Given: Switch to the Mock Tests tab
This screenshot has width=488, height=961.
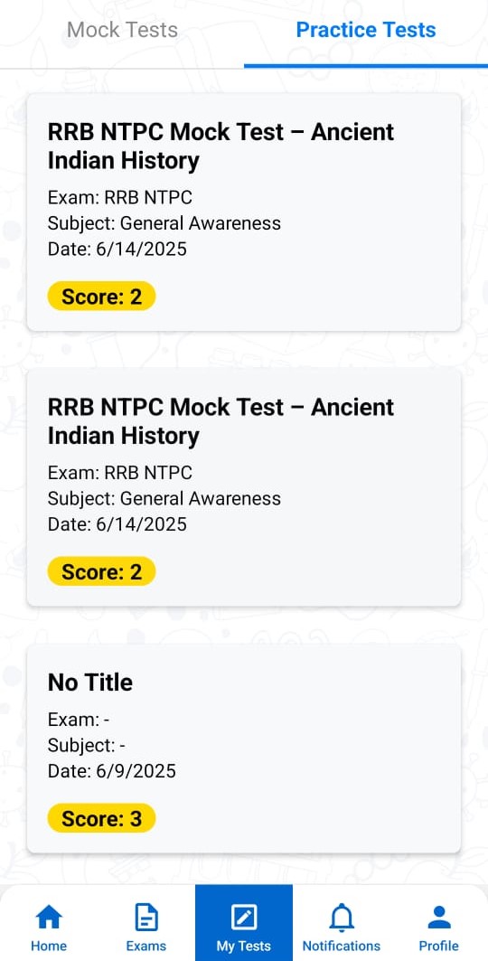Looking at the screenshot, I should pos(123,30).
